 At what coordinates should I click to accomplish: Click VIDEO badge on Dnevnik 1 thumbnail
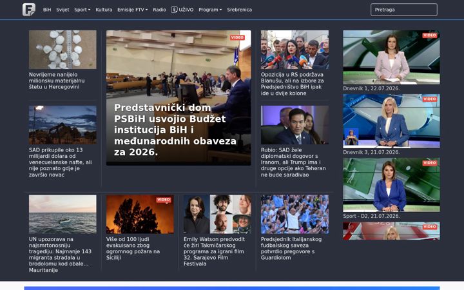(430, 35)
